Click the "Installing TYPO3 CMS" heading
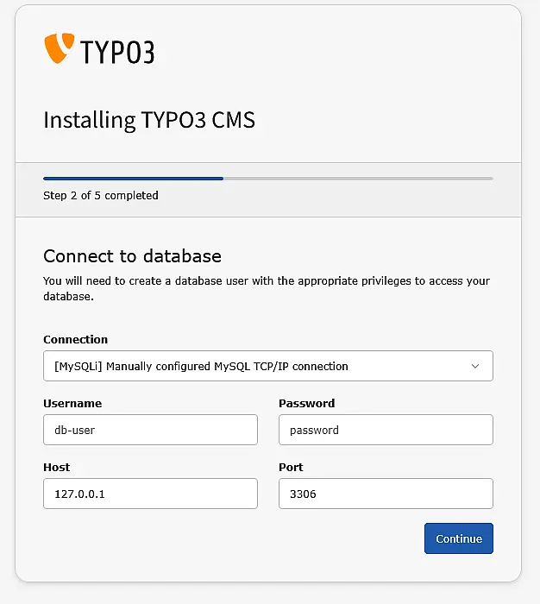This screenshot has width=540, height=604. point(149,119)
